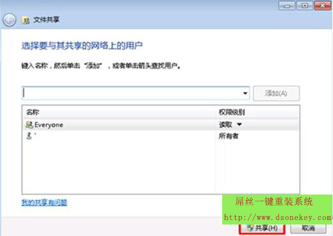Close the 文件共享 window
Screen dimensions: 333x236
(322, 5)
